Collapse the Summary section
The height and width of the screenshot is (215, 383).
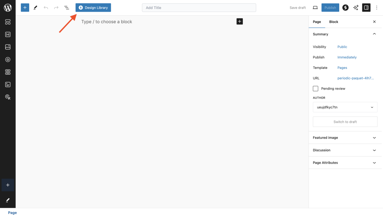[x=374, y=34]
